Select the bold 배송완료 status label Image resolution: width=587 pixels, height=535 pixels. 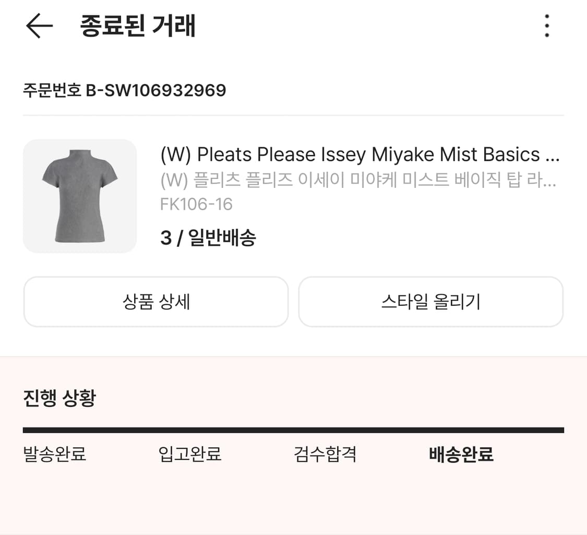461,455
